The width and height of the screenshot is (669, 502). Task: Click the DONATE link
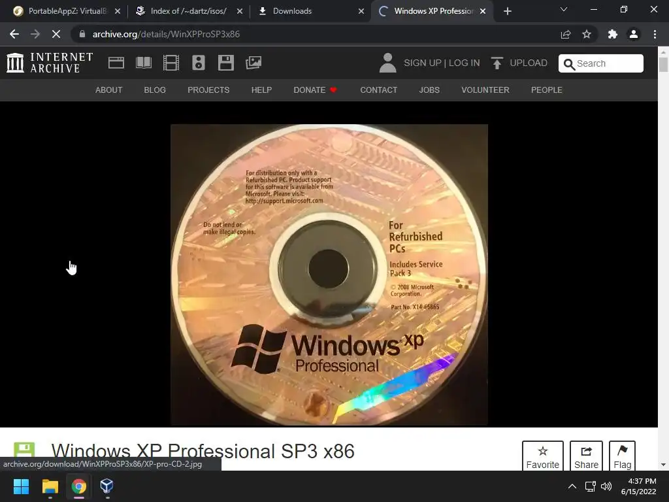tap(315, 90)
